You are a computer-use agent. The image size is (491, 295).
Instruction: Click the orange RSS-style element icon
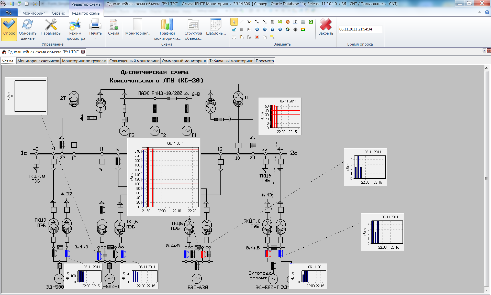288,22
